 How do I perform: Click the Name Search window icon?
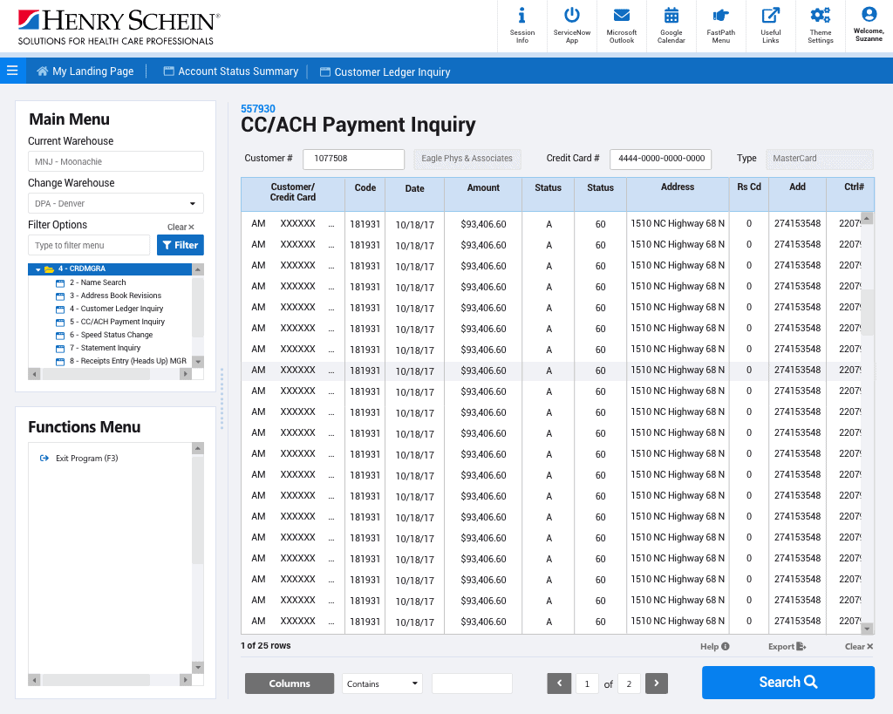coord(60,283)
